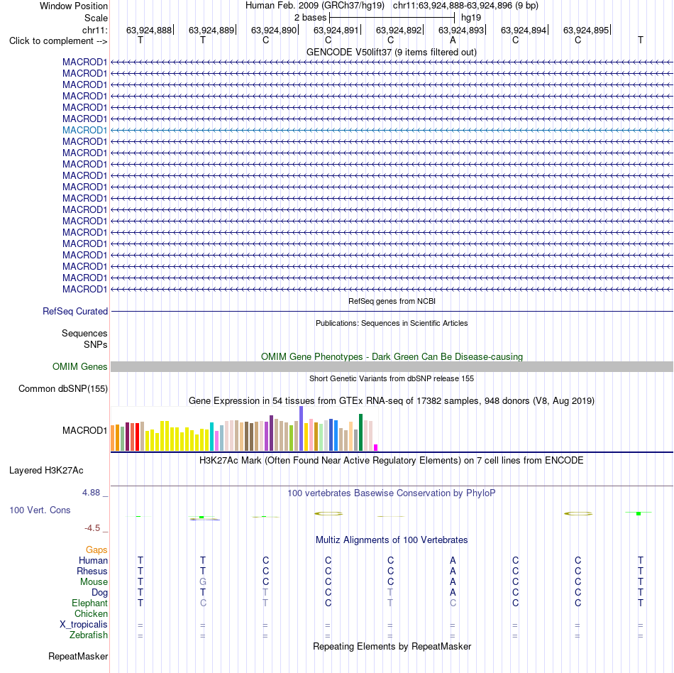Click 'Multiz Alignments of 100 Vertebrates' title
Screen dimensions: 674x673
pyautogui.click(x=392, y=540)
